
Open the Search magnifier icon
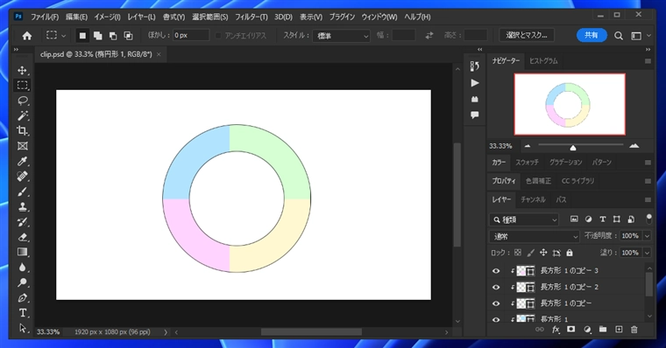[x=619, y=36]
